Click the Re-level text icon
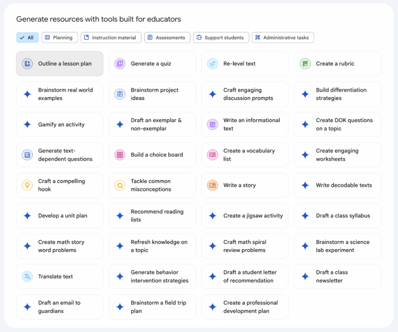Image resolution: width=398 pixels, height=332 pixels. pos(212,64)
